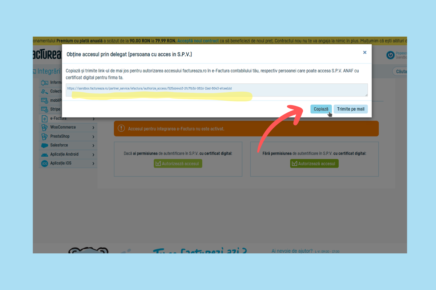This screenshot has width=436, height=290.
Task: Click the Android robot icon
Action: pyautogui.click(x=45, y=154)
